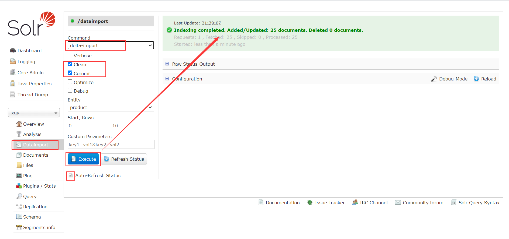Open the Schema page
Viewport: 509px width, 239px height.
coord(32,217)
